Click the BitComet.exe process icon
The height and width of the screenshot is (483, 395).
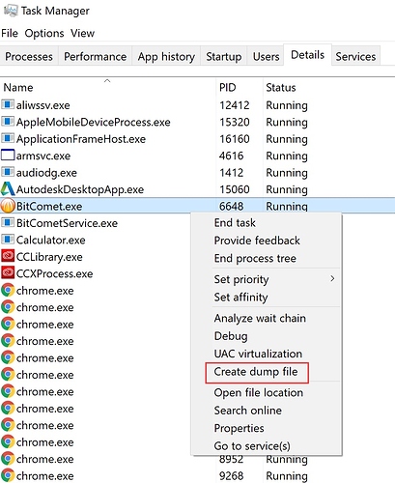8,206
